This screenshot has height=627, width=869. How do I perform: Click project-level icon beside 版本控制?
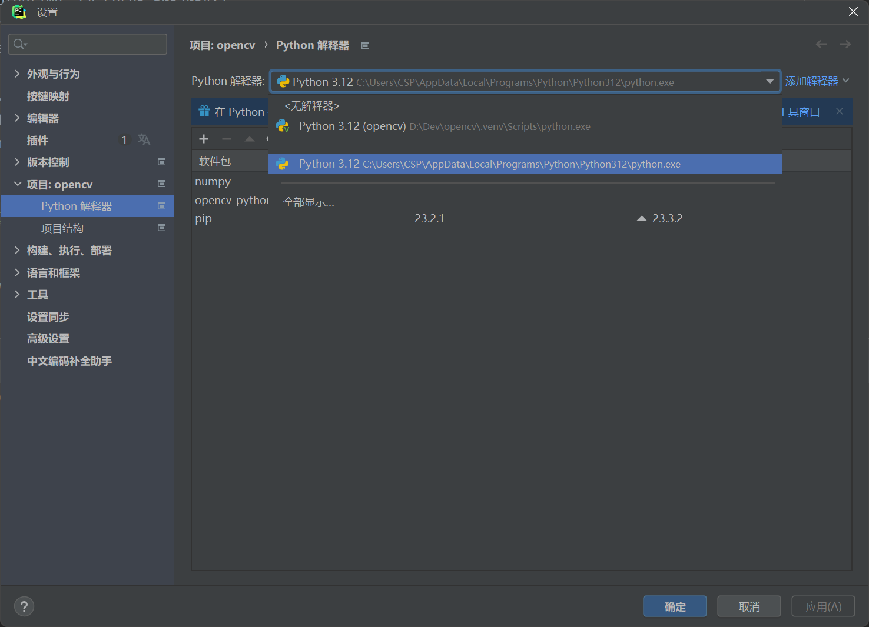pyautogui.click(x=162, y=162)
